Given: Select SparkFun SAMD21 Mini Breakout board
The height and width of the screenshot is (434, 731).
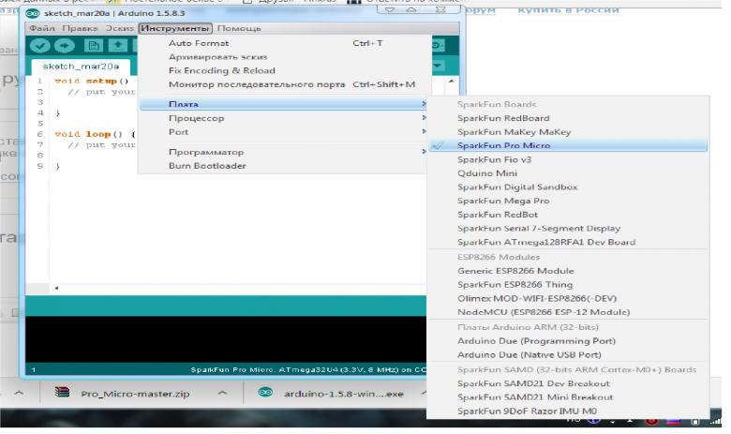Looking at the screenshot, I should (x=568, y=397).
